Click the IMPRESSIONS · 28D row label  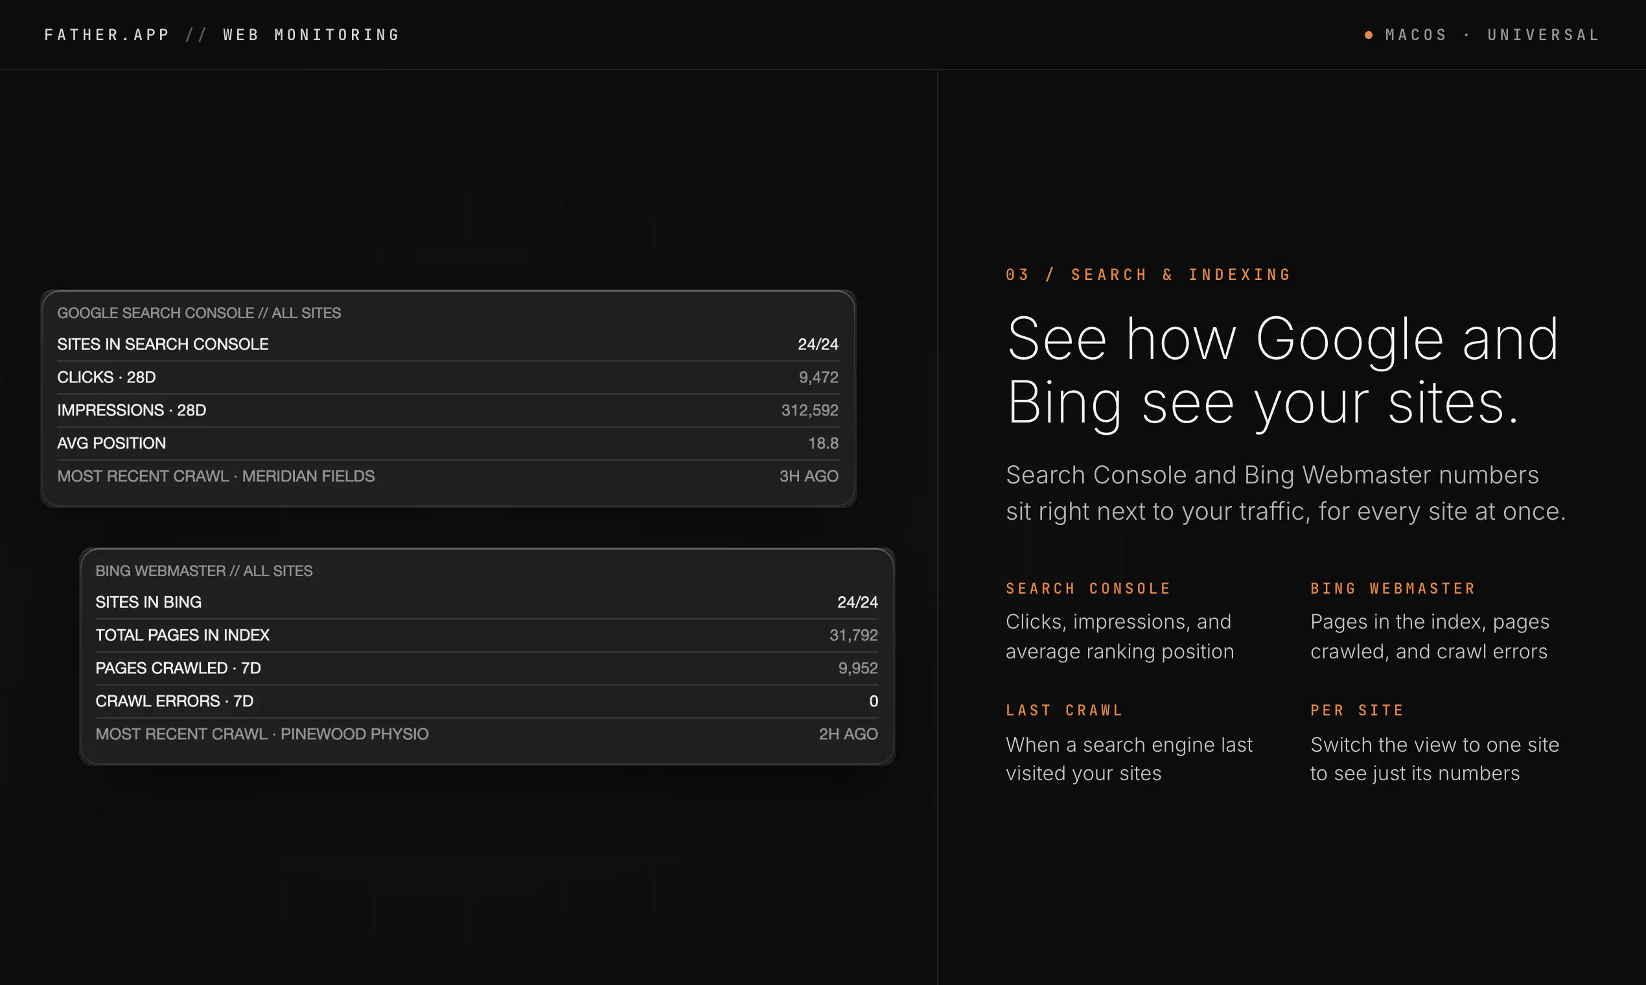pyautogui.click(x=132, y=410)
